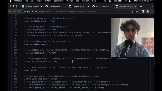Image resolution: width=162 pixels, height=91 pixels.
Task: Reload the page
Action: click(19, 11)
